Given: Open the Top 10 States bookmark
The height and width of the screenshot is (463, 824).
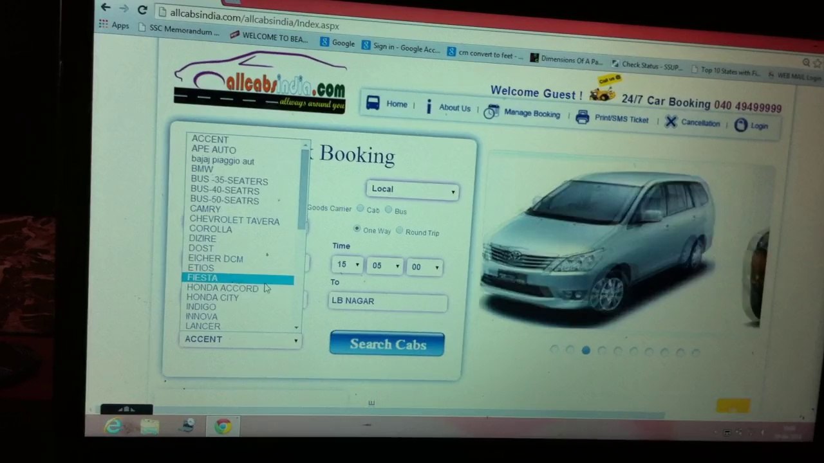Looking at the screenshot, I should coord(726,71).
